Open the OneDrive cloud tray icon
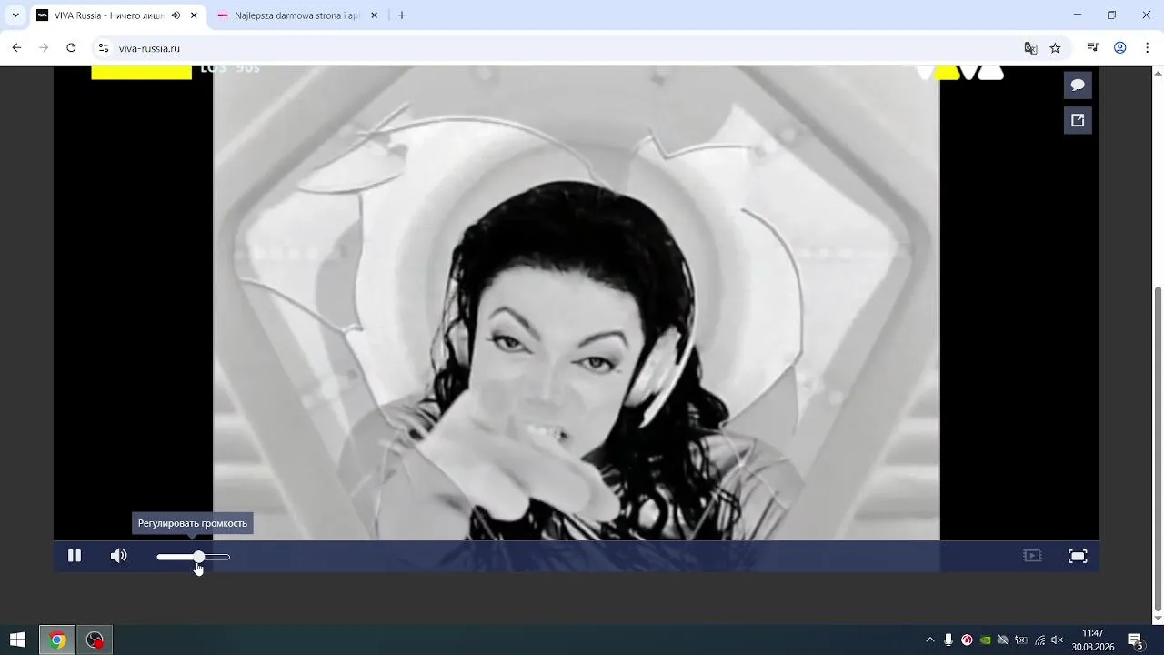 click(1003, 640)
